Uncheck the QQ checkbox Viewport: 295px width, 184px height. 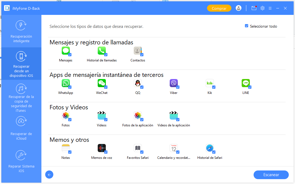click(x=142, y=87)
